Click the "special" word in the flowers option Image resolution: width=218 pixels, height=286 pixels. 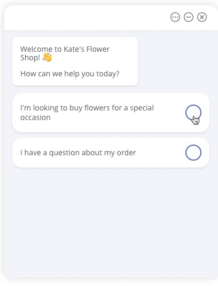142,108
